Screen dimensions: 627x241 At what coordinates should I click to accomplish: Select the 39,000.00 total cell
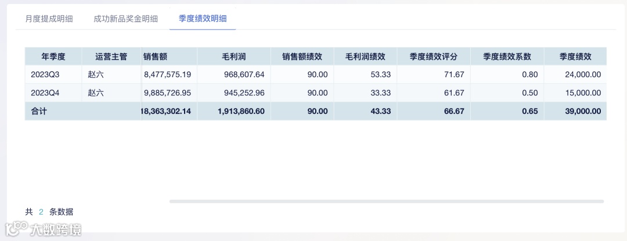click(580, 111)
